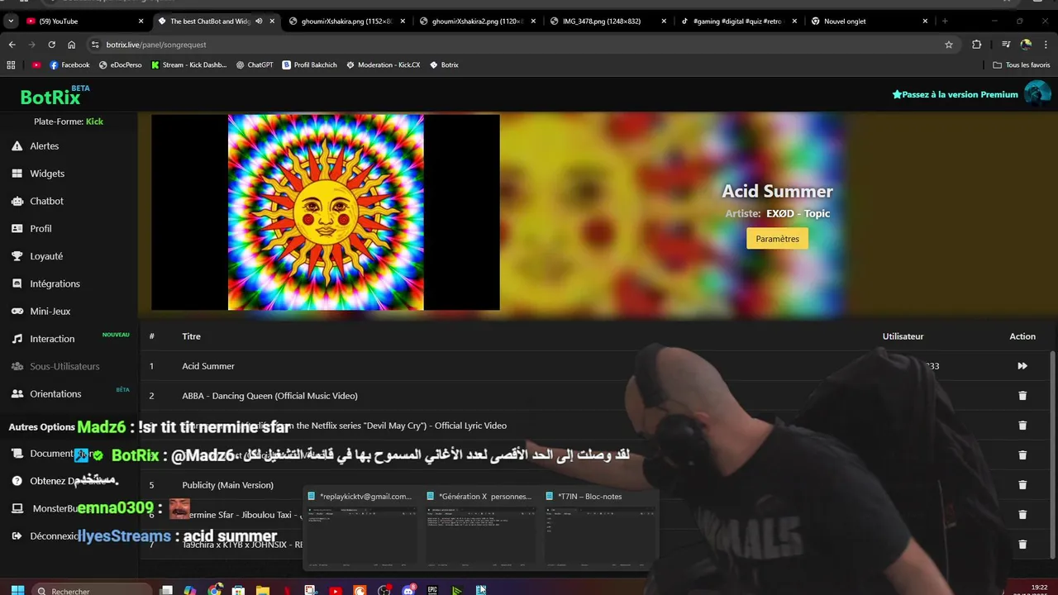The height and width of the screenshot is (595, 1058).
Task: Click Passez à la version Premium
Action: coord(955,94)
